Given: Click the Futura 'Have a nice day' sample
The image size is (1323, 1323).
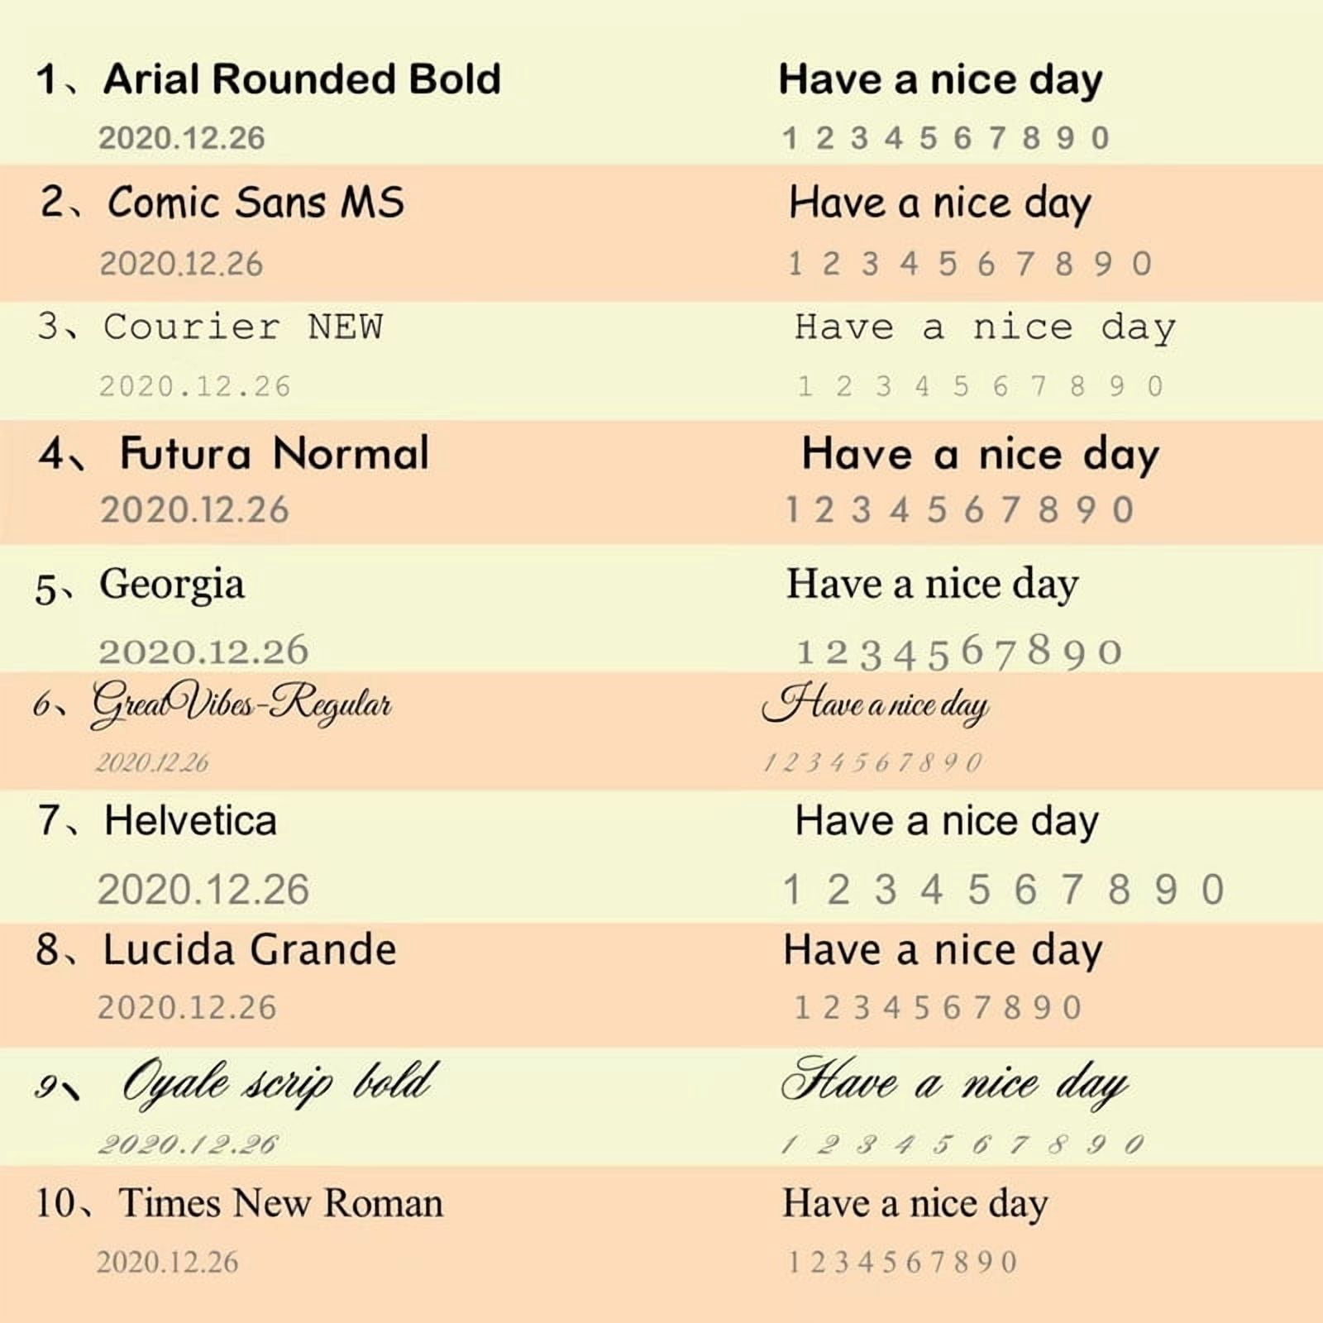Looking at the screenshot, I should [981, 456].
